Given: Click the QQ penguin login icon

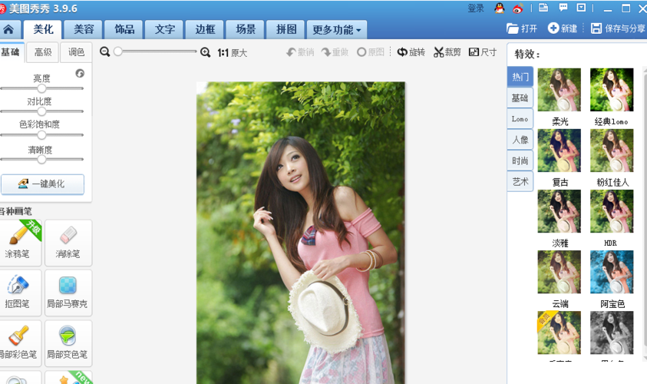Looking at the screenshot, I should (x=500, y=8).
